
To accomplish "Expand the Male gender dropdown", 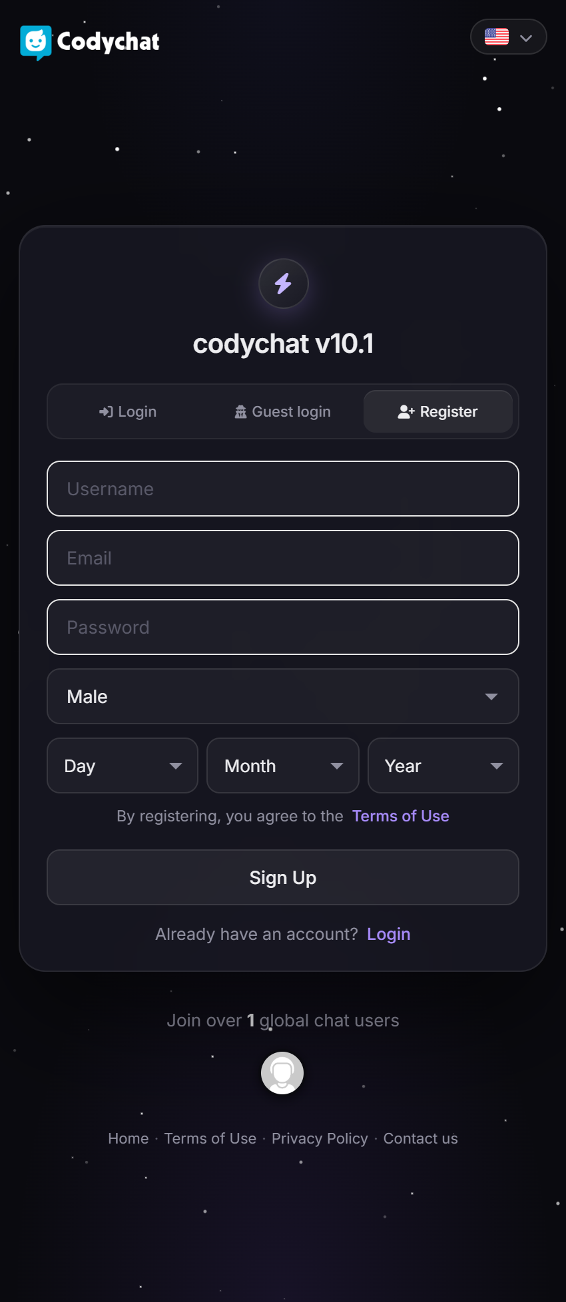I will click(x=283, y=696).
